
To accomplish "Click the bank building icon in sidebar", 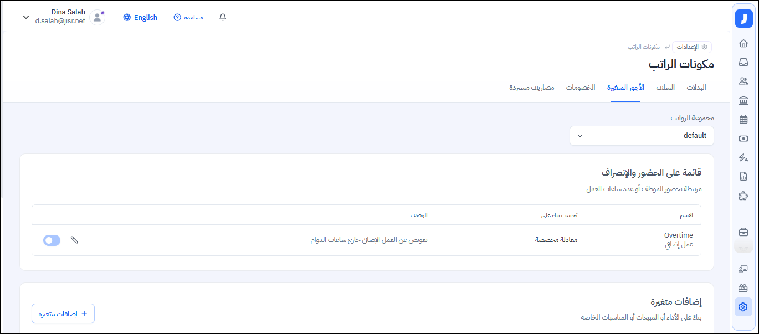I will coord(743,100).
